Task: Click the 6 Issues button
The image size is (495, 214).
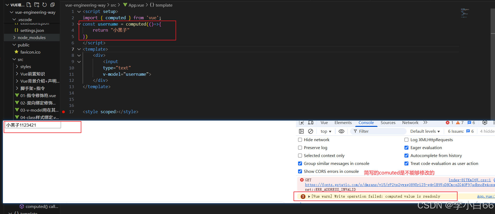Action: pyautogui.click(x=461, y=131)
